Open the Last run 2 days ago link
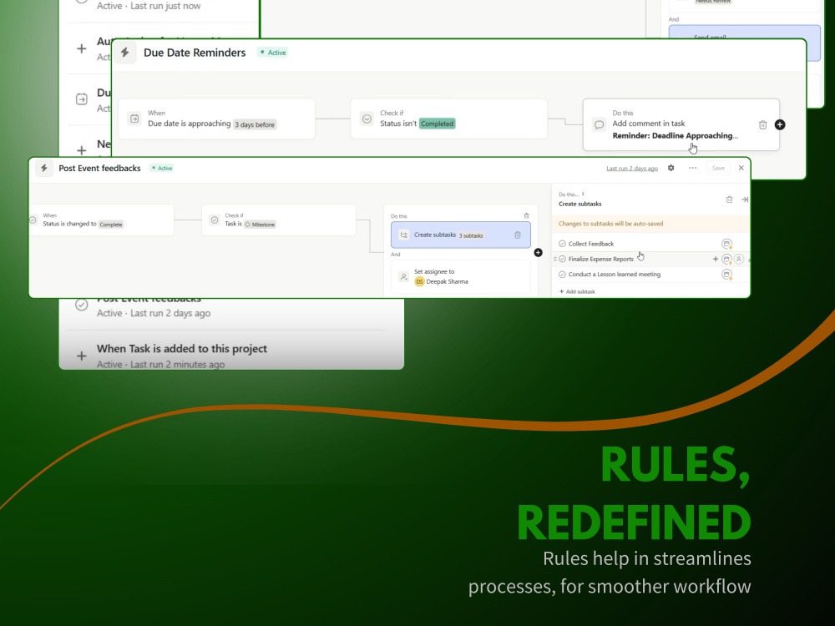This screenshot has height=626, width=835. click(632, 169)
